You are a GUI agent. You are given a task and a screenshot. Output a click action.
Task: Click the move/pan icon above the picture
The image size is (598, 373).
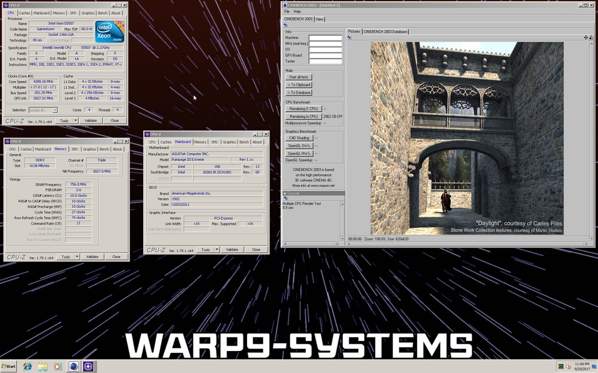586,38
